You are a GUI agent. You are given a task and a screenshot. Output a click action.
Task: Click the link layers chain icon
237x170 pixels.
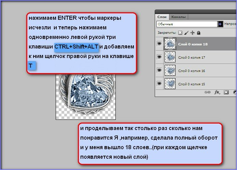[x=207, y=92]
